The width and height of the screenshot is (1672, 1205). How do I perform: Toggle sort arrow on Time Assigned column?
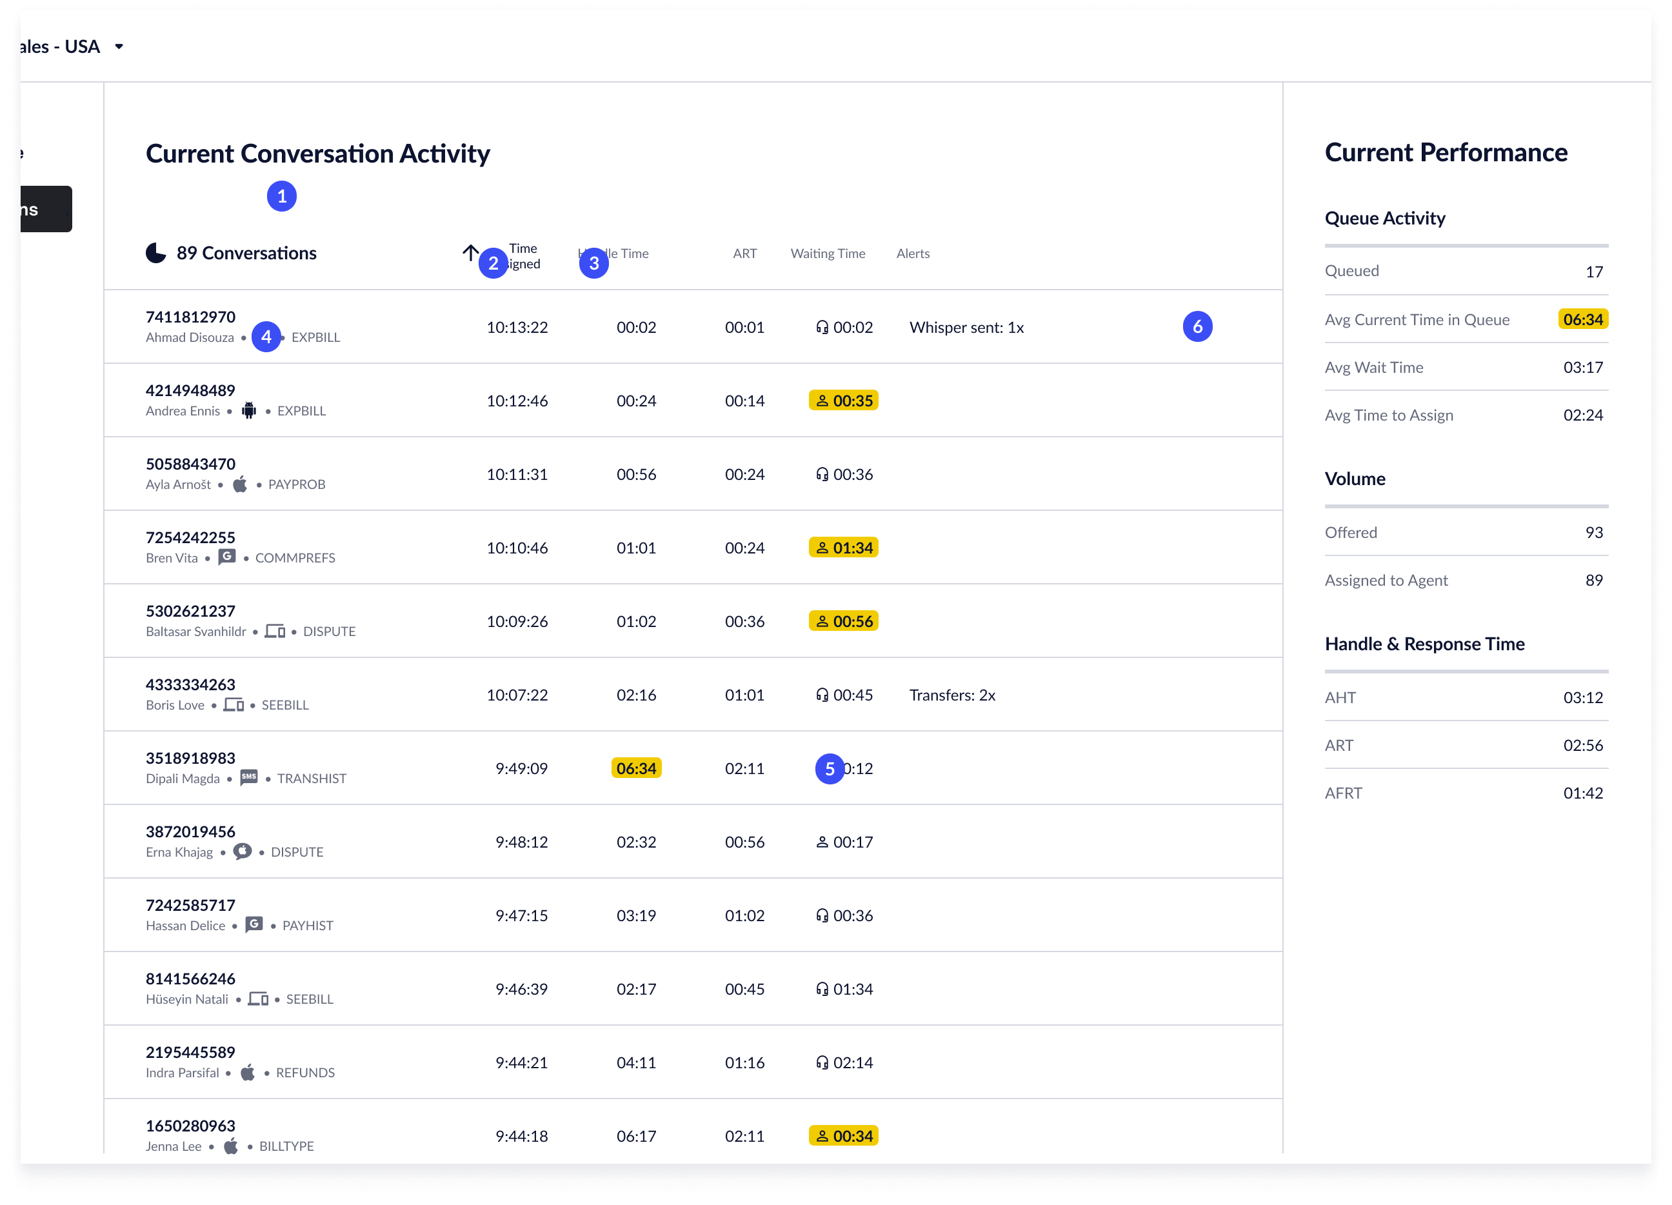pyautogui.click(x=470, y=254)
